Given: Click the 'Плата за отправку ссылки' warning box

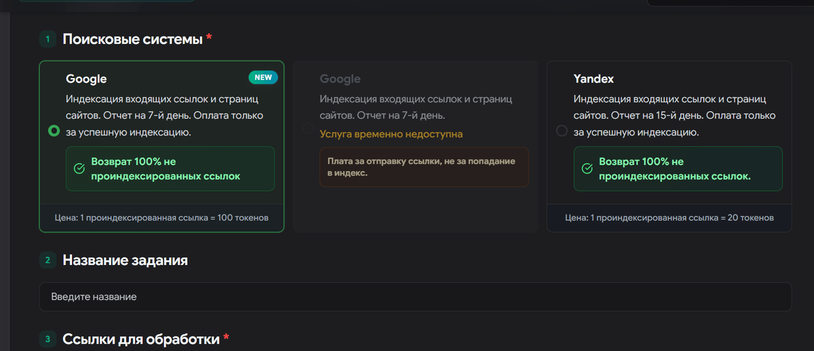Looking at the screenshot, I should tap(424, 167).
